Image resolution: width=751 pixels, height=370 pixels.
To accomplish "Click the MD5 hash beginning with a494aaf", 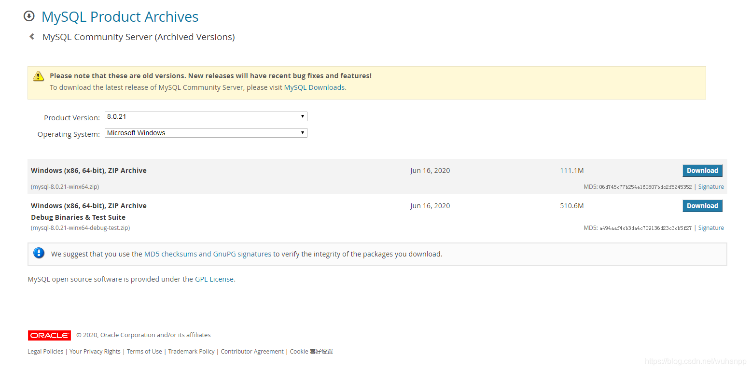I will (x=645, y=228).
